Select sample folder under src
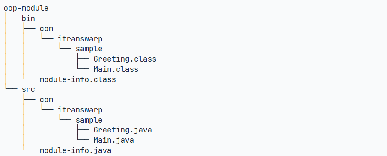This screenshot has width=387, height=156. (89, 120)
